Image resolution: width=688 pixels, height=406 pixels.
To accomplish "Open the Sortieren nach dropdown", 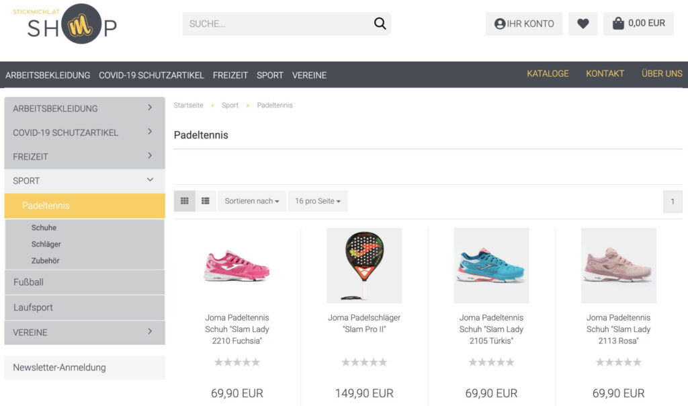I will (252, 201).
